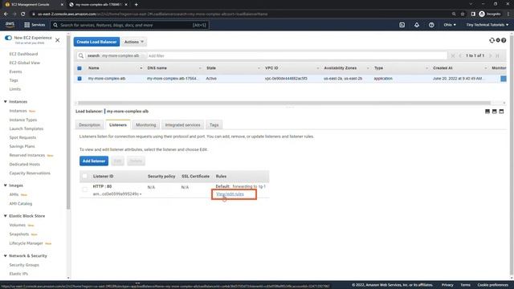The height and width of the screenshot is (289, 514).
Task: Open the Integrated services tab
Action: tap(182, 125)
